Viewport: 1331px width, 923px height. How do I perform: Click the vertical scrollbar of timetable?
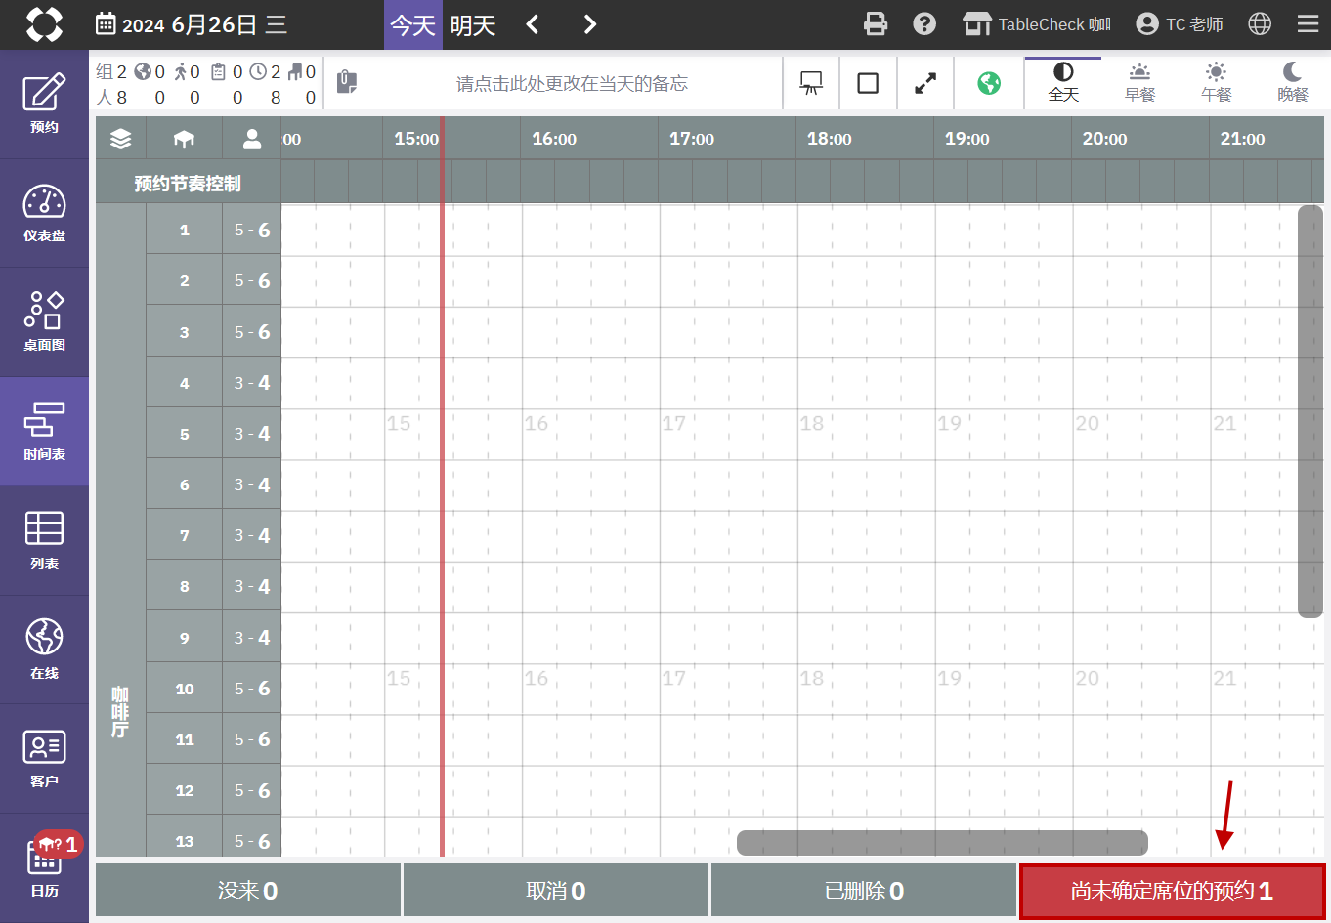(x=1310, y=411)
